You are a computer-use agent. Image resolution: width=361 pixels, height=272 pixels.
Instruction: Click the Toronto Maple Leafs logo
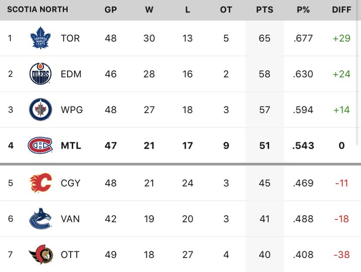pos(40,38)
